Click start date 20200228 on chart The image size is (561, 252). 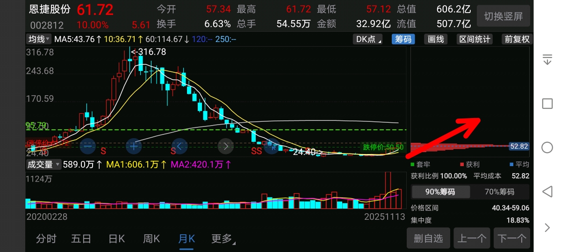coord(47,217)
